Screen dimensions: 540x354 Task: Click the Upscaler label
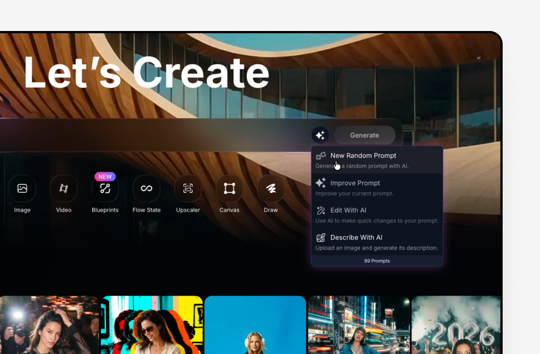tap(188, 210)
